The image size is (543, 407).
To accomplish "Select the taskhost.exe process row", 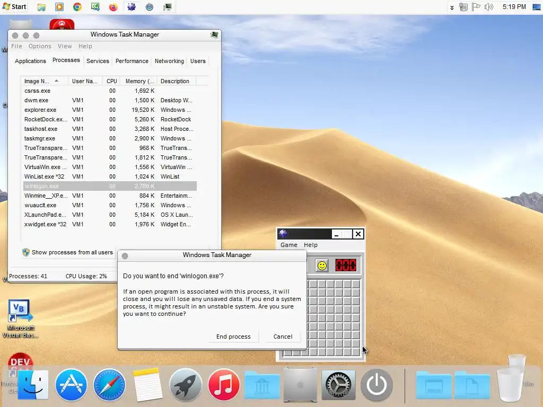I will pos(110,129).
